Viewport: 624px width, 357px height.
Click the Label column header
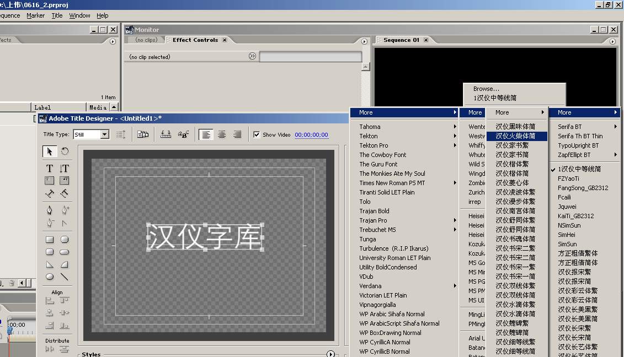click(58, 107)
